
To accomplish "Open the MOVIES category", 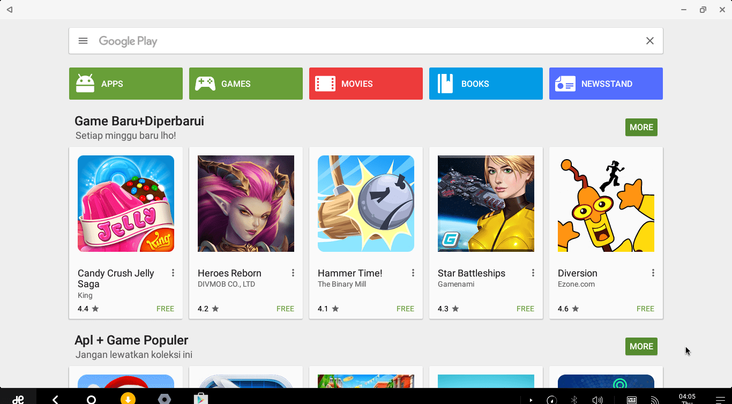I will [366, 84].
